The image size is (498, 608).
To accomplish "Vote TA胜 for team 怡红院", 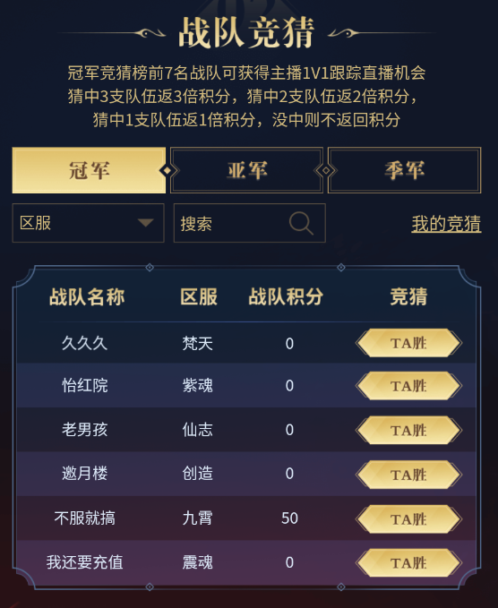I will (x=408, y=386).
